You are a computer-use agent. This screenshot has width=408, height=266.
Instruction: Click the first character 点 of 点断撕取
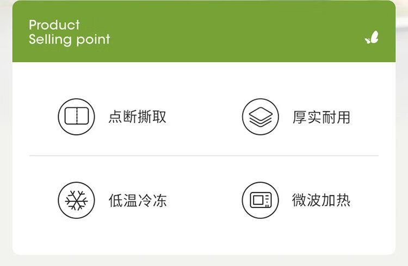(115, 117)
